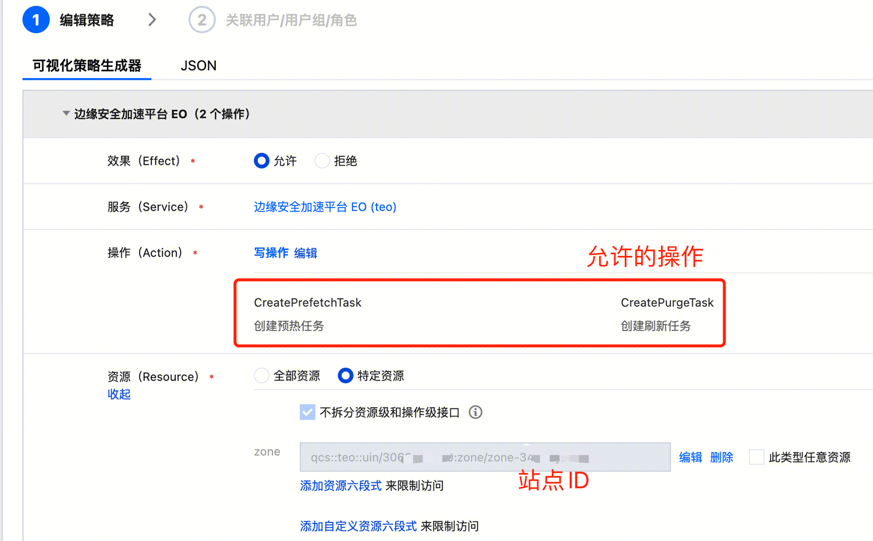Click the zone label text
The width and height of the screenshot is (873, 541).
click(x=267, y=452)
